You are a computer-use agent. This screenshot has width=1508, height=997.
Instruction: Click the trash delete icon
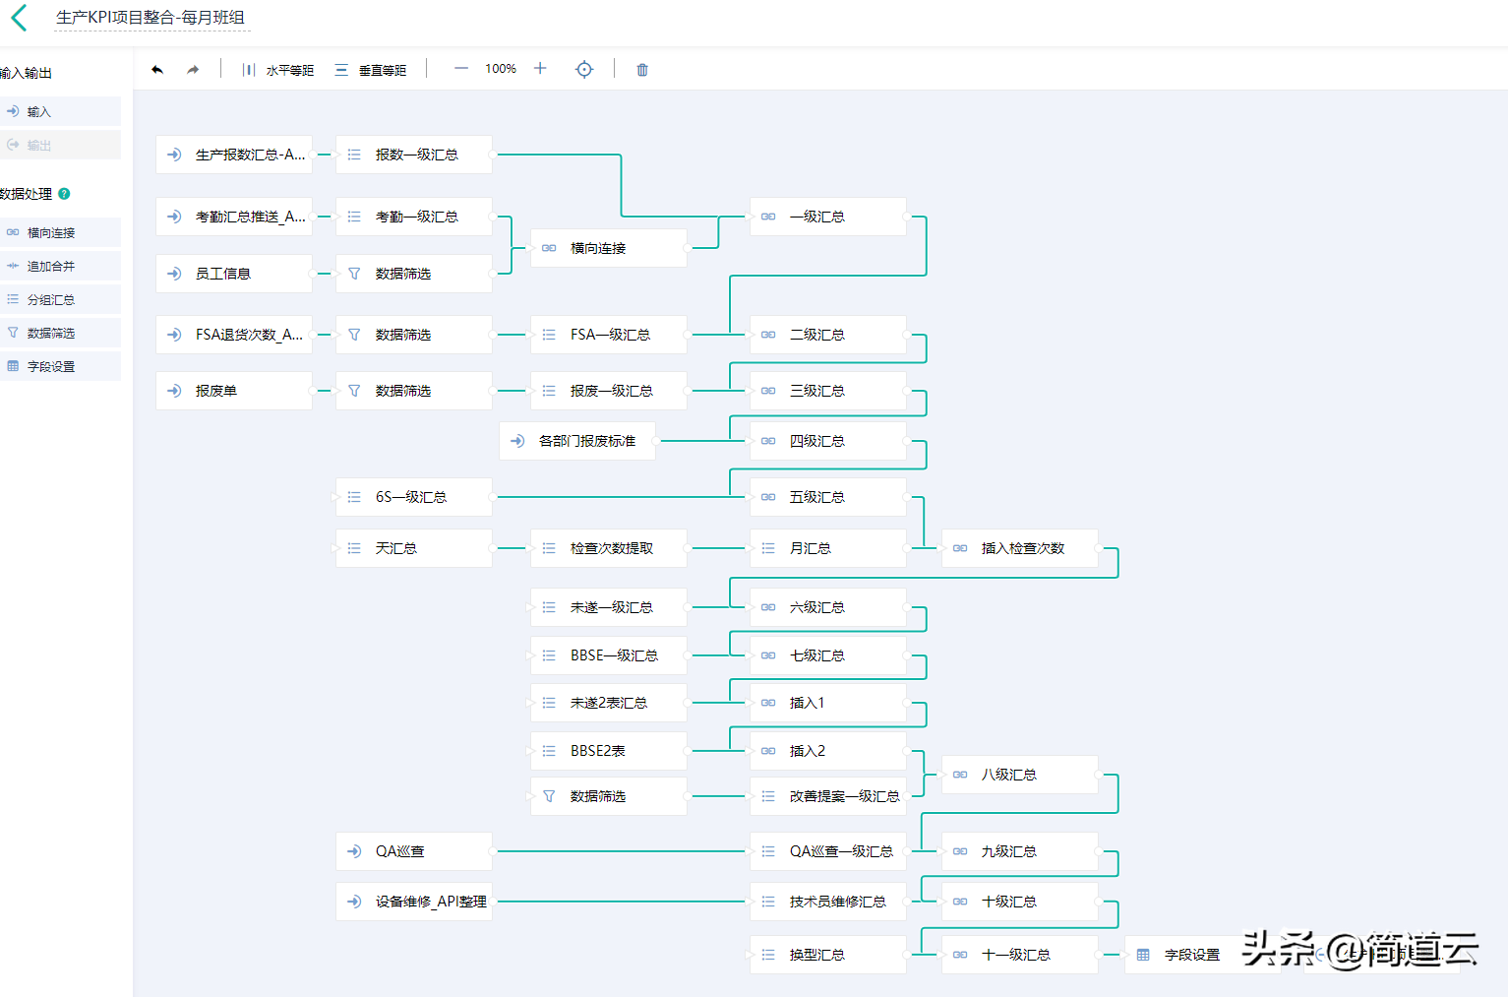[642, 70]
